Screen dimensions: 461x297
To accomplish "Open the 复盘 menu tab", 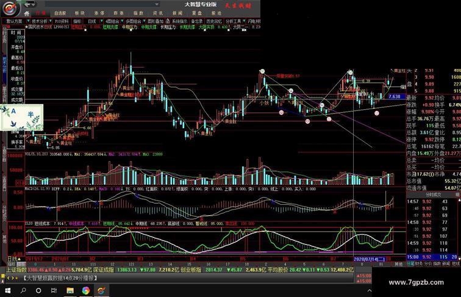I will click(197, 13).
